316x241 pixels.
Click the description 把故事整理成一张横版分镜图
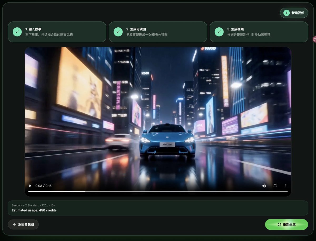point(147,34)
